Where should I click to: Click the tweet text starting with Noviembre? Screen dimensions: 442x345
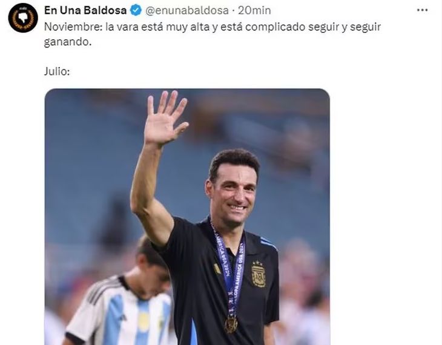tap(213, 34)
